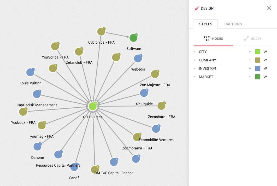Click the plus icon beside MARKET
This screenshot has width=277, height=186.
coord(250,77)
